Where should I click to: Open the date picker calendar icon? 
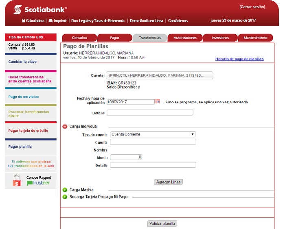coord(157,101)
